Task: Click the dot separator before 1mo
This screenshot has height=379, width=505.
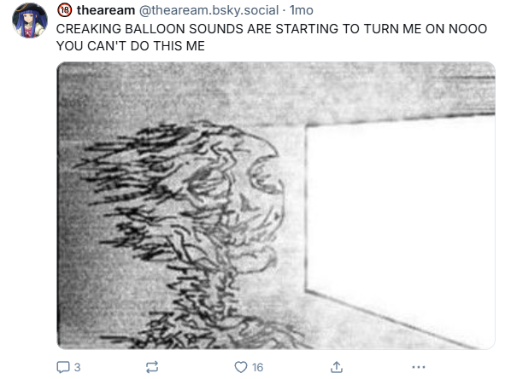Action: point(284,10)
